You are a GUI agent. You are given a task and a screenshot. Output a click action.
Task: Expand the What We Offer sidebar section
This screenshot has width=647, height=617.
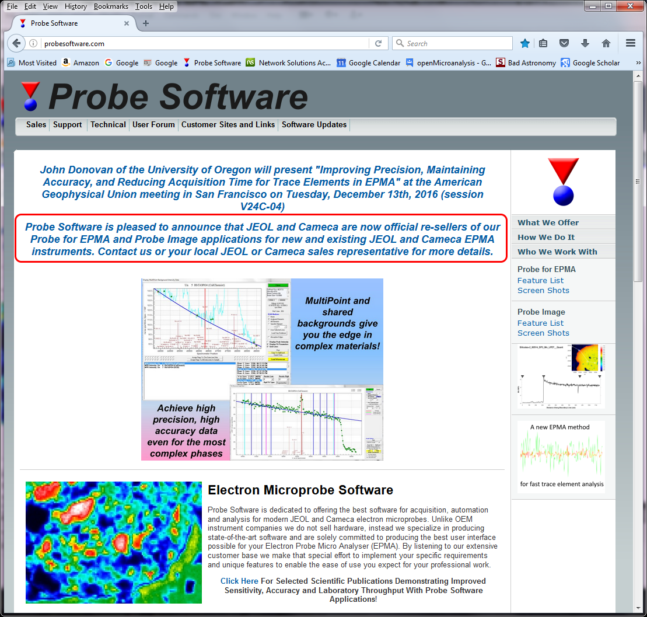pos(548,222)
